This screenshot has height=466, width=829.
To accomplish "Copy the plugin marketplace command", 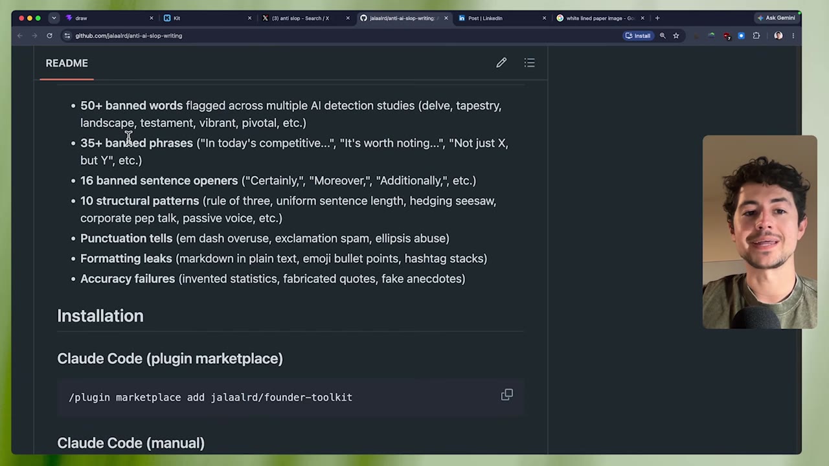I will pyautogui.click(x=507, y=395).
